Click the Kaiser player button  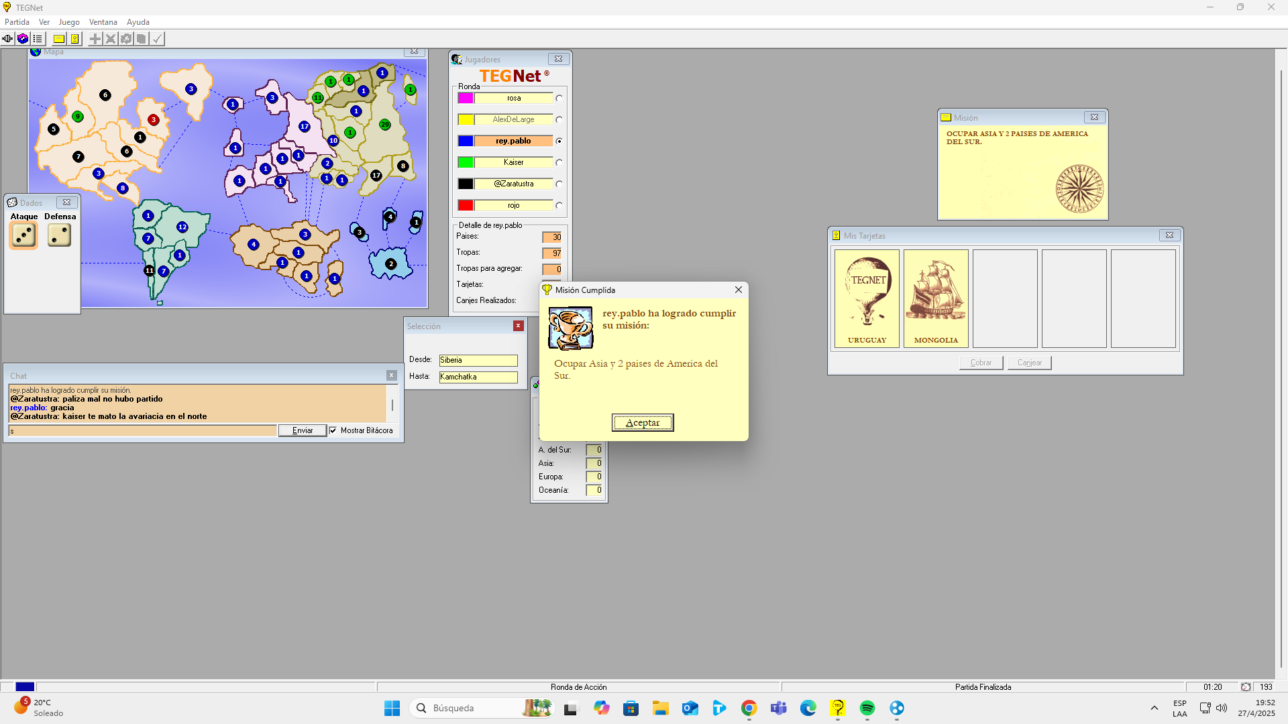click(514, 162)
